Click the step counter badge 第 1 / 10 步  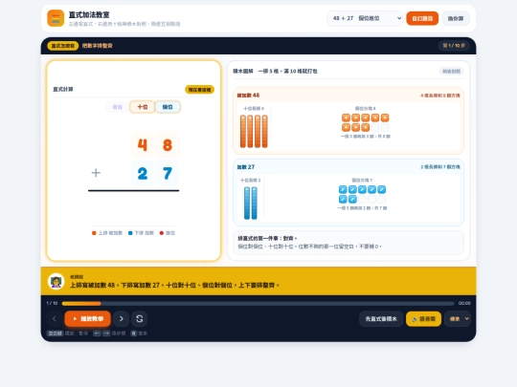454,46
